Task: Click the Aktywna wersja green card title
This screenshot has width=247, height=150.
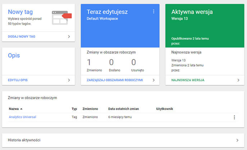Action: 192,12
